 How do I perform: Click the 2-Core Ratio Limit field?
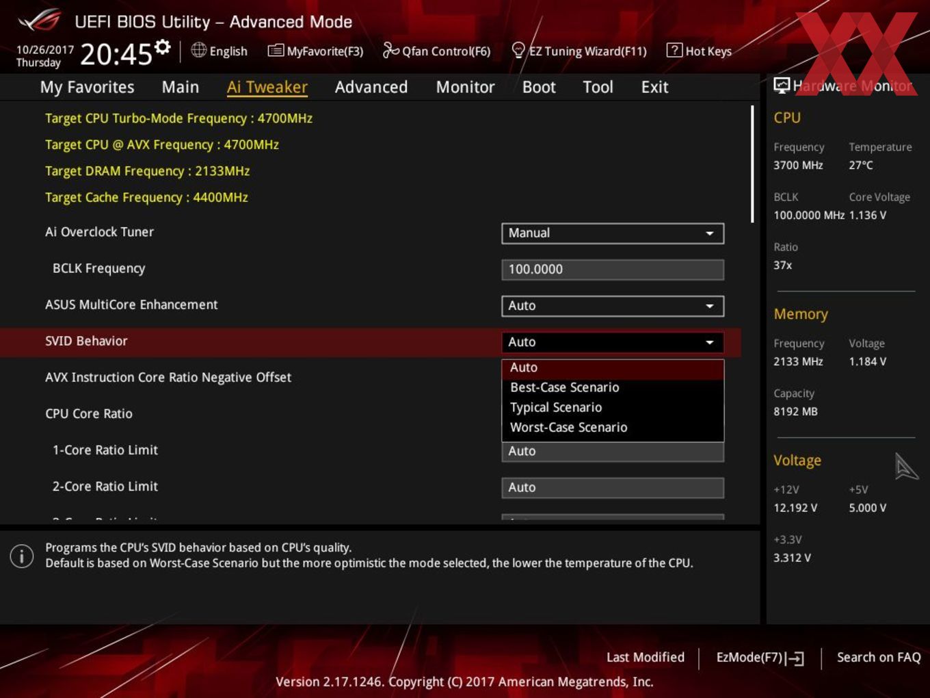click(x=613, y=488)
